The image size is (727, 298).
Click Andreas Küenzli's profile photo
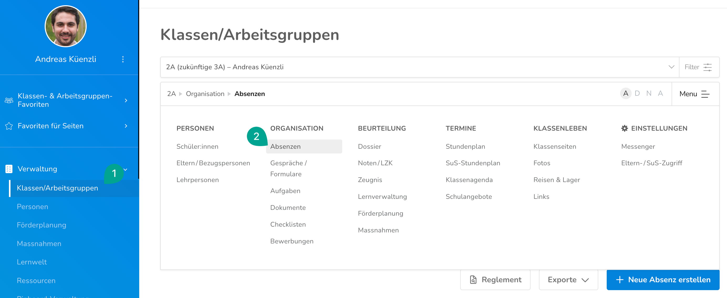point(65,26)
